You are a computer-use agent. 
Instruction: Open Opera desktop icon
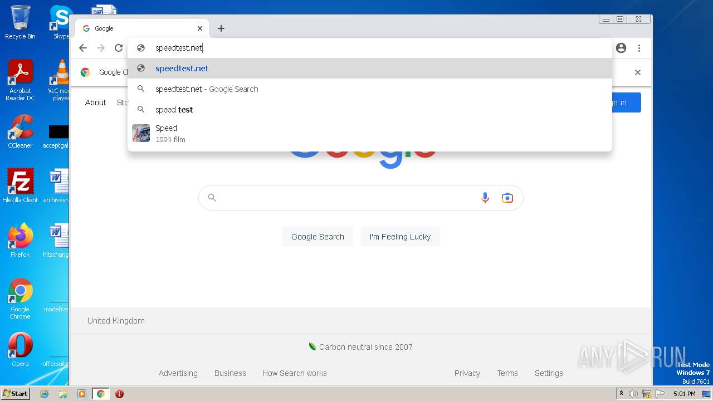coord(20,350)
